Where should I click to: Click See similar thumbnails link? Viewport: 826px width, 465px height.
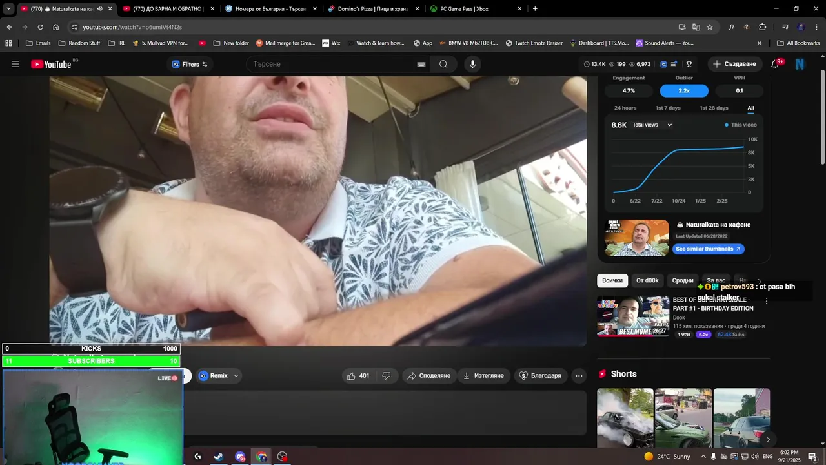coord(708,249)
